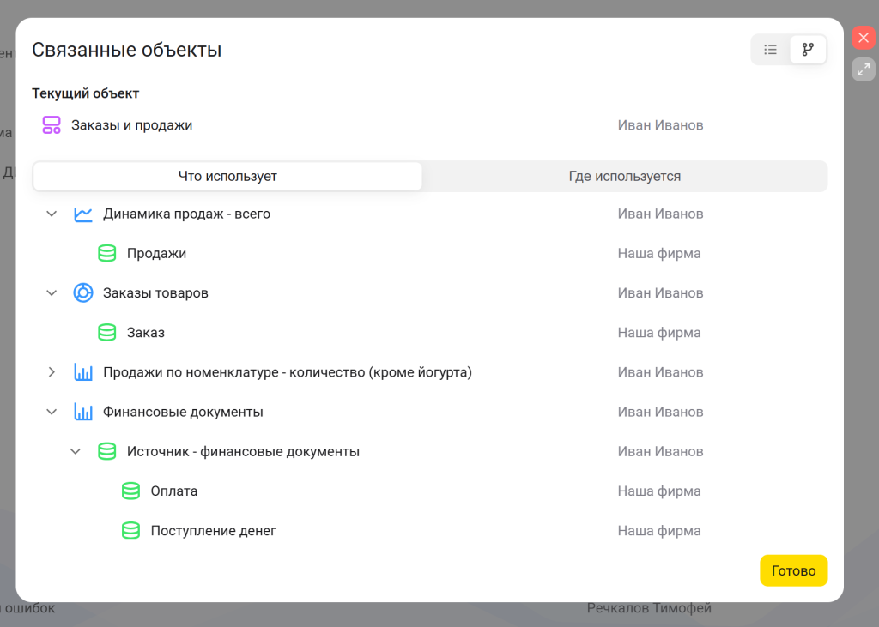Click the donut chart icon of Заказы товаров

pos(83,293)
